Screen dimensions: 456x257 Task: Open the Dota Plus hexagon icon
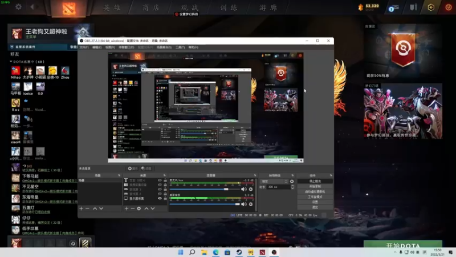click(x=431, y=7)
